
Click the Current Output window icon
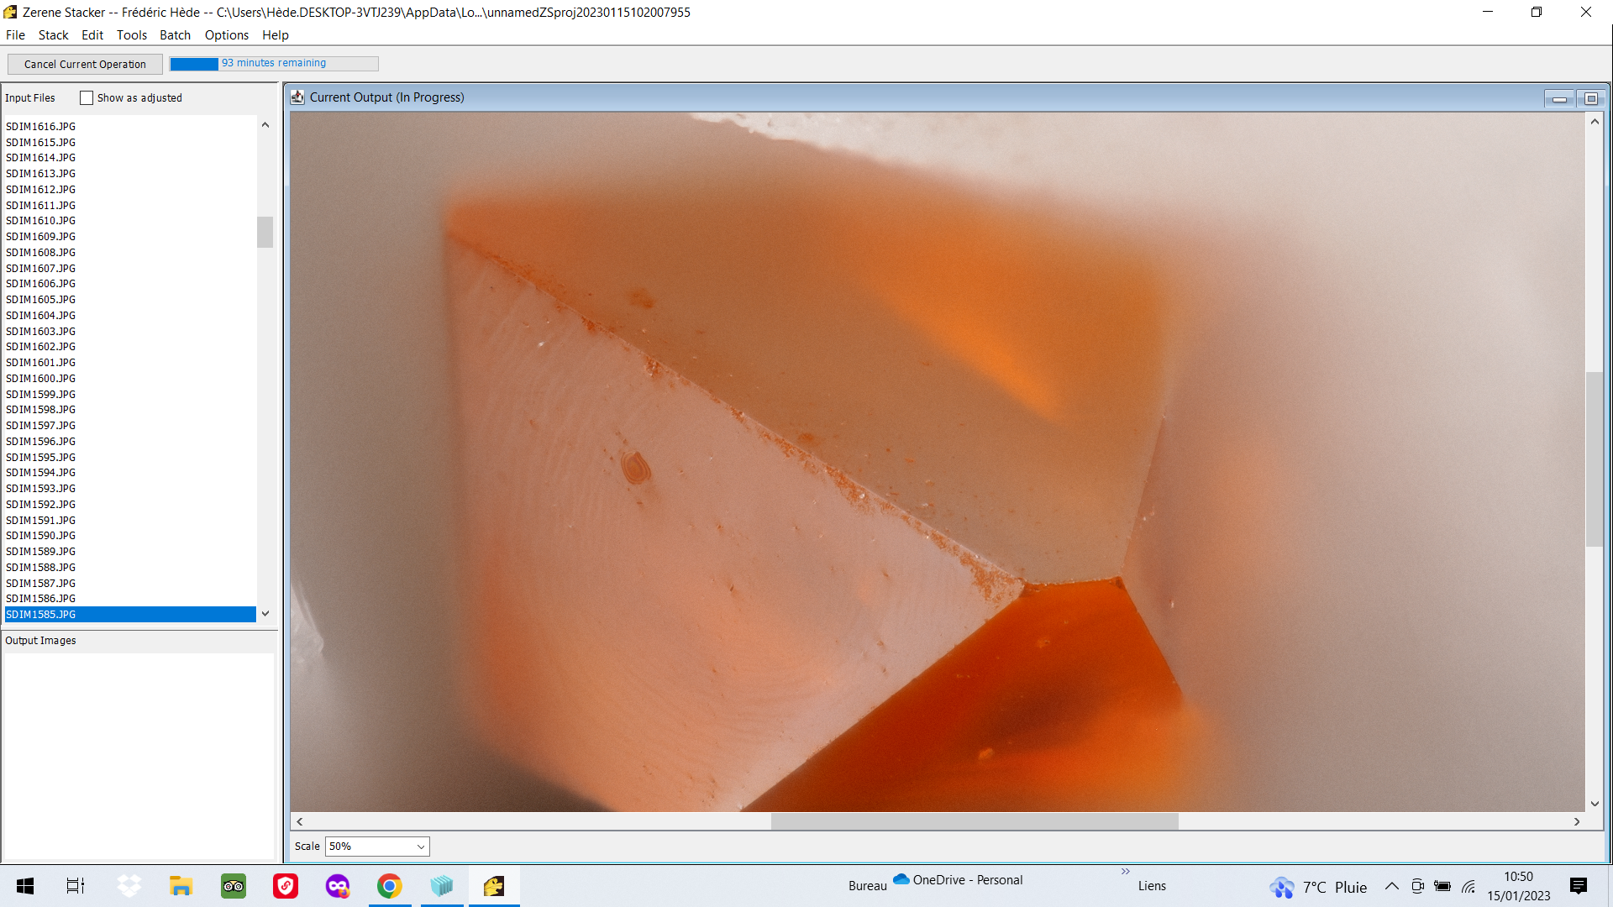(297, 97)
